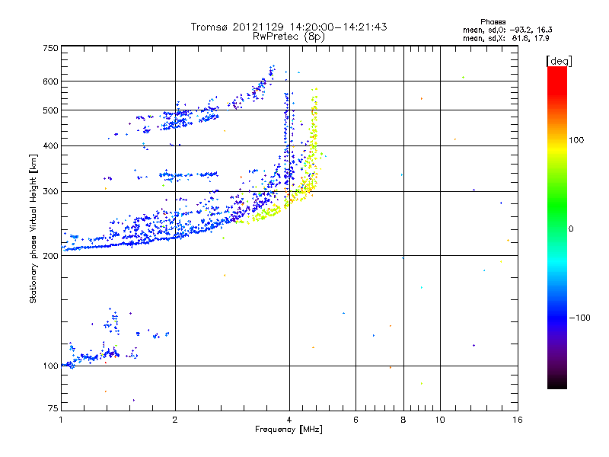Click the x-axis tick label '16'
Screen dimensions: 609x457
tap(518, 420)
